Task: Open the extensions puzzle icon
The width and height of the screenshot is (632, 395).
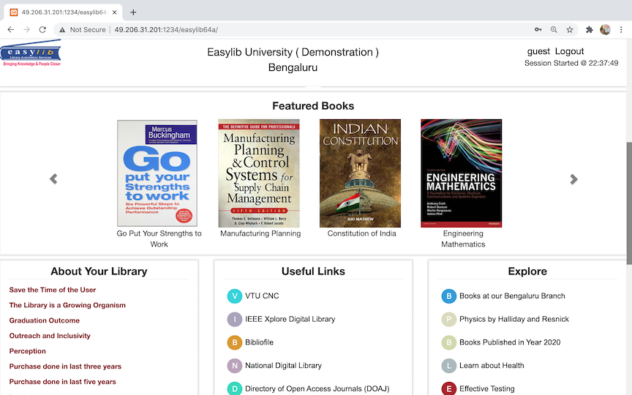Action: pos(590,29)
